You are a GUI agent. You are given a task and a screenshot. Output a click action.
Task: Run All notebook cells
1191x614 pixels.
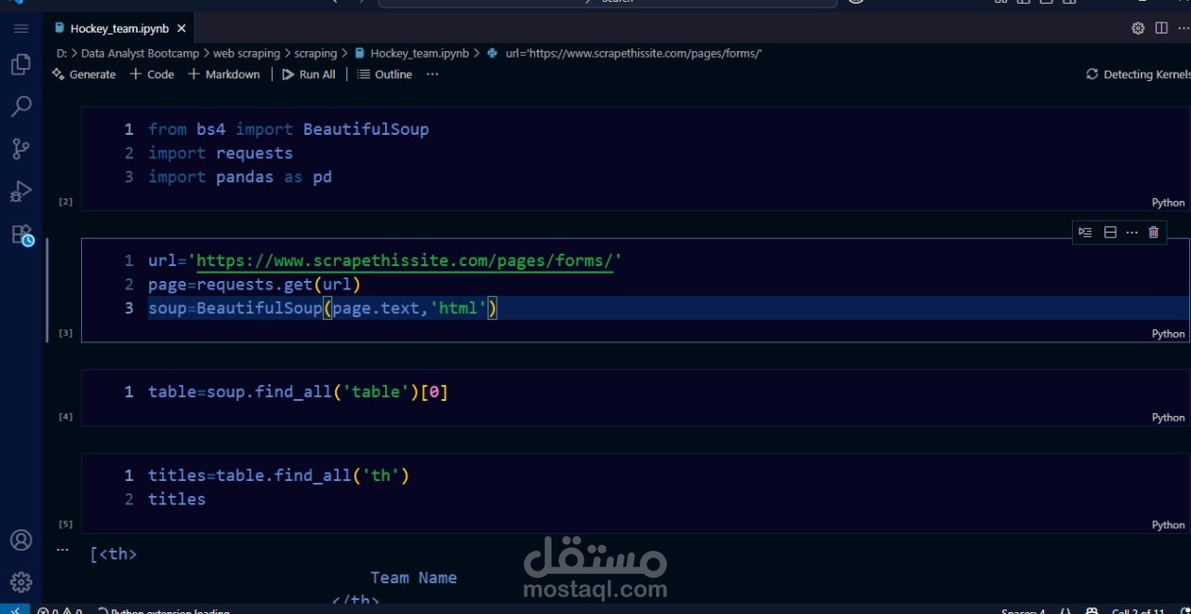point(309,74)
